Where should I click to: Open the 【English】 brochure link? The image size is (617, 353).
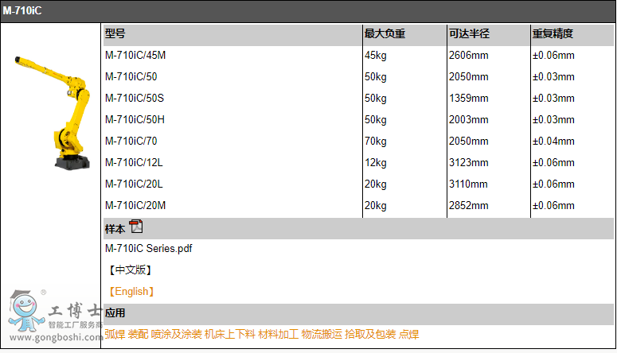pyautogui.click(x=131, y=292)
